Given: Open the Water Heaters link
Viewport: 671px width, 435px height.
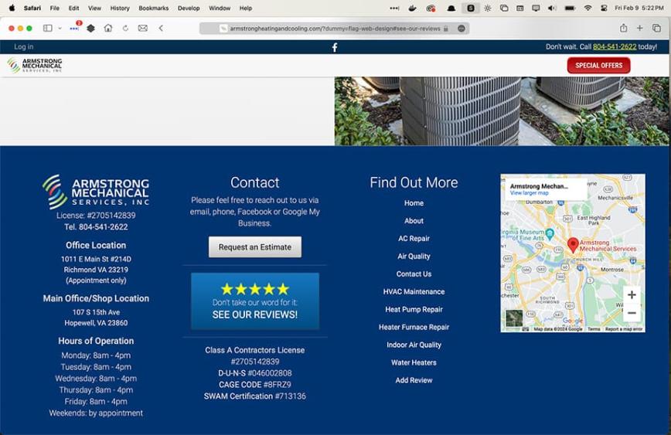Looking at the screenshot, I should [x=414, y=362].
